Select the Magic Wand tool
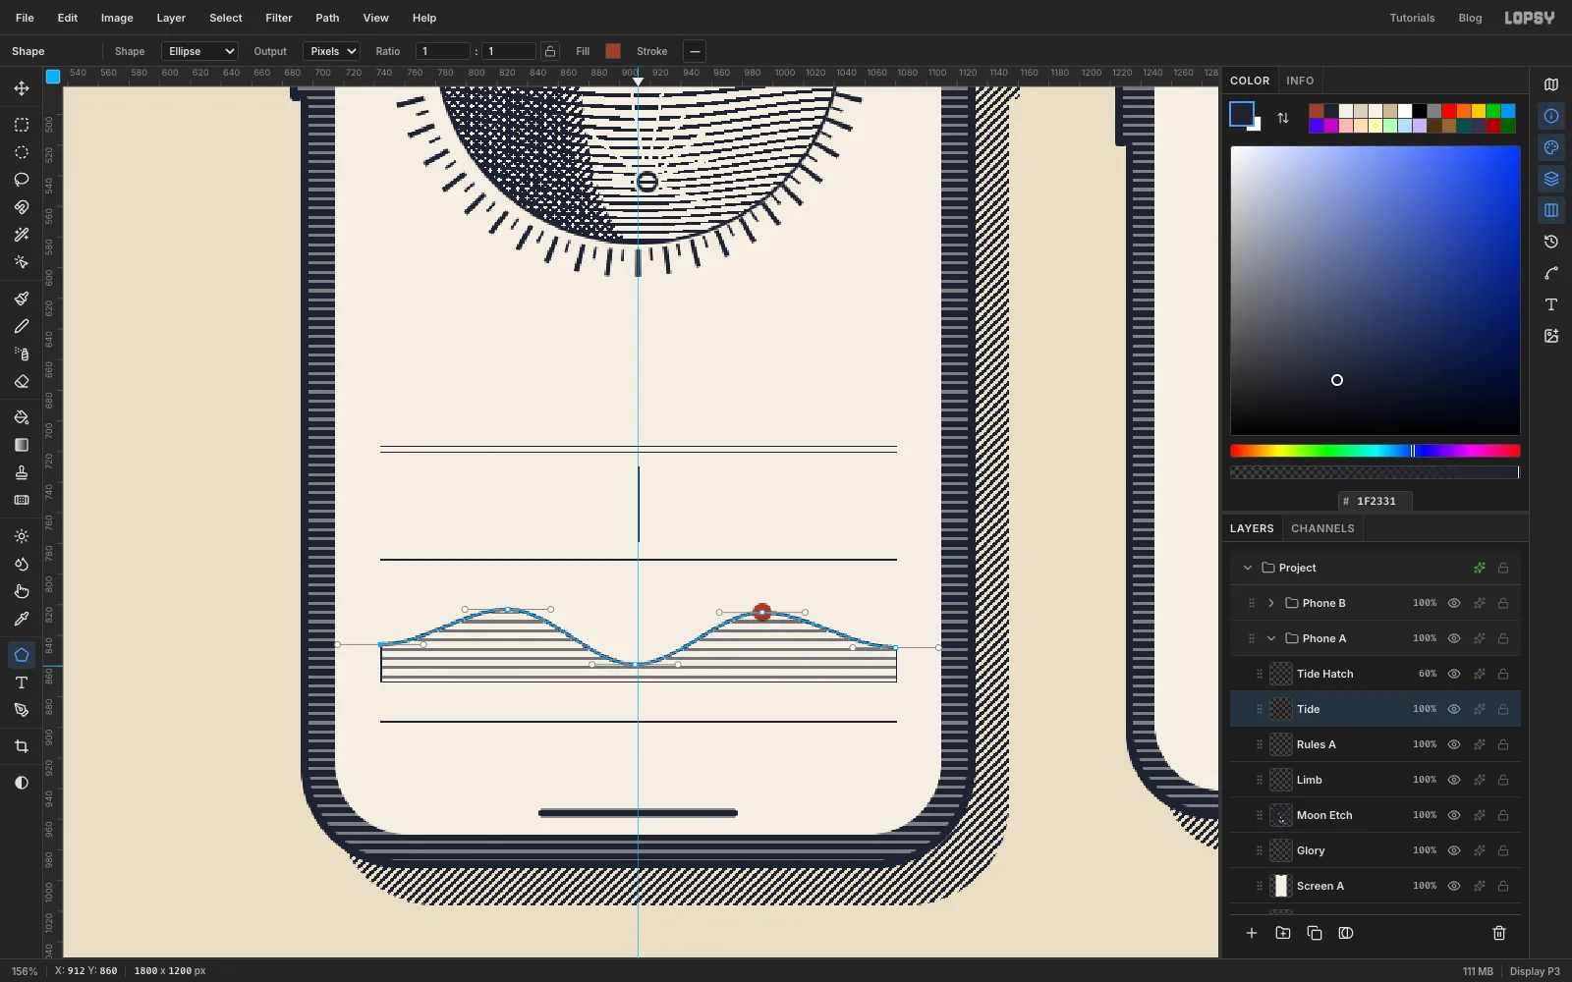 point(22,235)
